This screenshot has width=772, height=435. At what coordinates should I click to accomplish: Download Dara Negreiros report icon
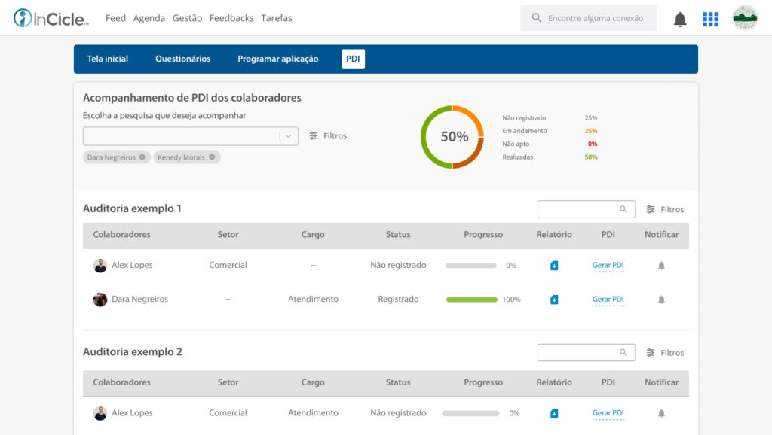click(x=554, y=300)
